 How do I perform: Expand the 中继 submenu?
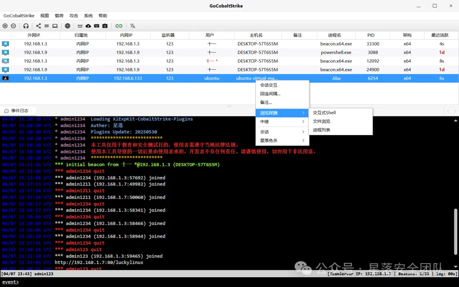pos(282,122)
